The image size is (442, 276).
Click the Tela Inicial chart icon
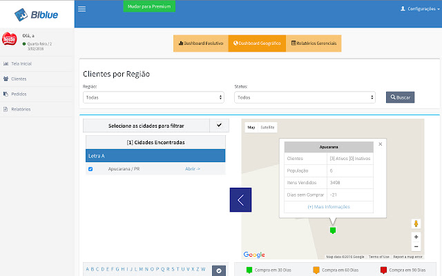tap(6, 63)
